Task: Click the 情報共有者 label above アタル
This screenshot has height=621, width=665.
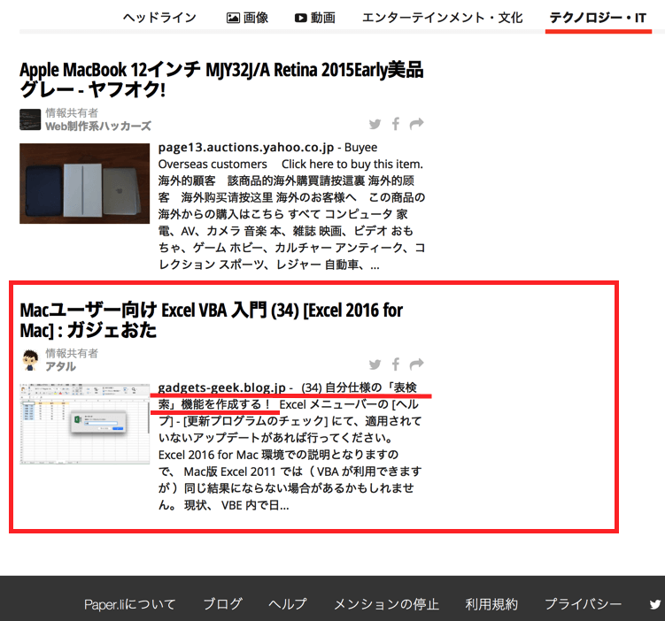Action: coord(72,353)
